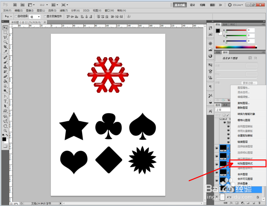Select the Zoom tool
The image size is (267, 206).
pyautogui.click(x=5, y=131)
